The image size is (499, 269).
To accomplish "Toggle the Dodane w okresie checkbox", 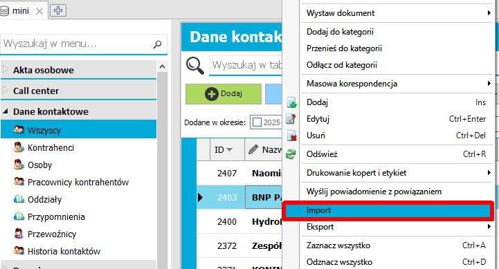I will 257,122.
